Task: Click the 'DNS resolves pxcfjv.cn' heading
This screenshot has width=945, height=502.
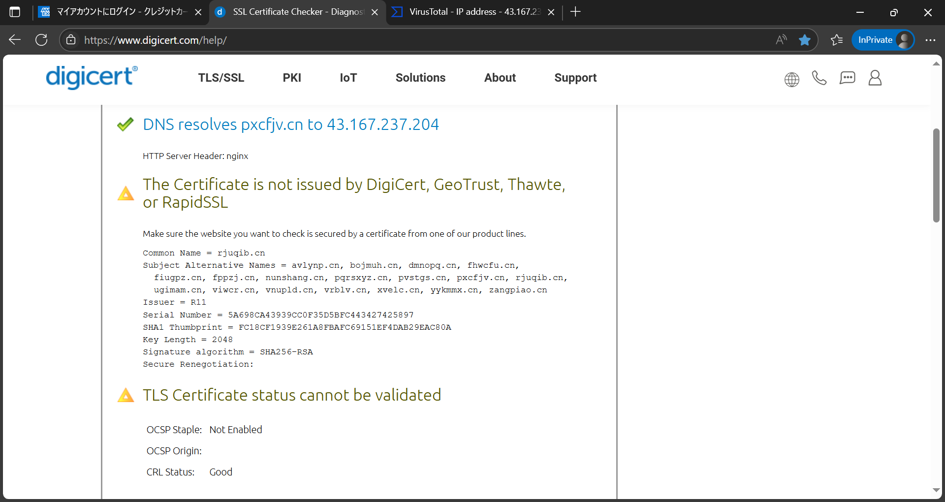Action: click(291, 125)
